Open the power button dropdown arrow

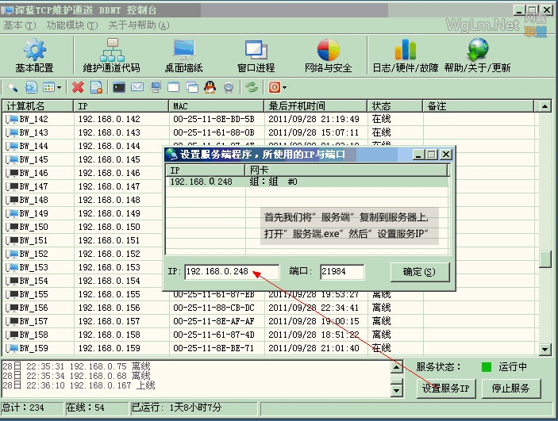click(284, 87)
